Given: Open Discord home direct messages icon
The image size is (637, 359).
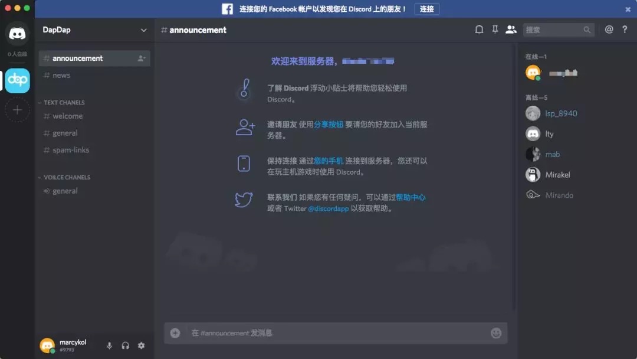Looking at the screenshot, I should pos(17,34).
